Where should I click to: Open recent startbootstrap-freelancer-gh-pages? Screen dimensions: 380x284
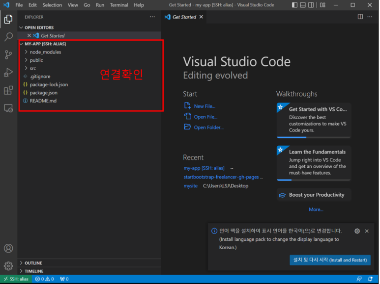221,177
